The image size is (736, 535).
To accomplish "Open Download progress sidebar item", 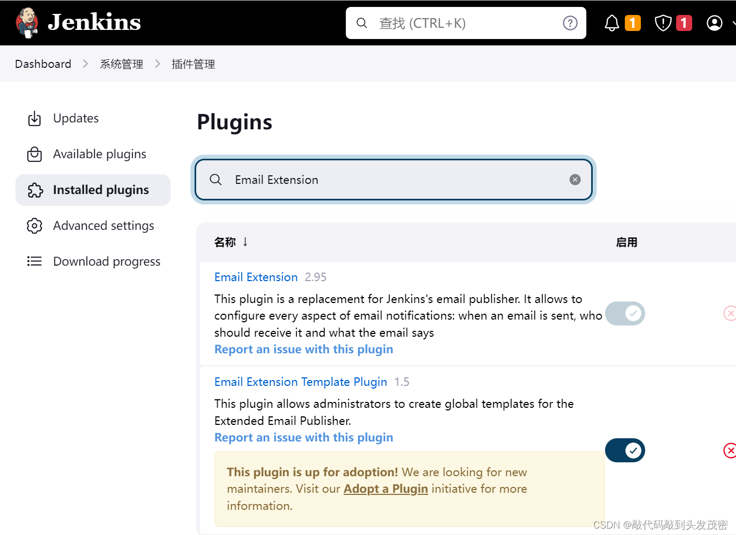I will [93, 261].
